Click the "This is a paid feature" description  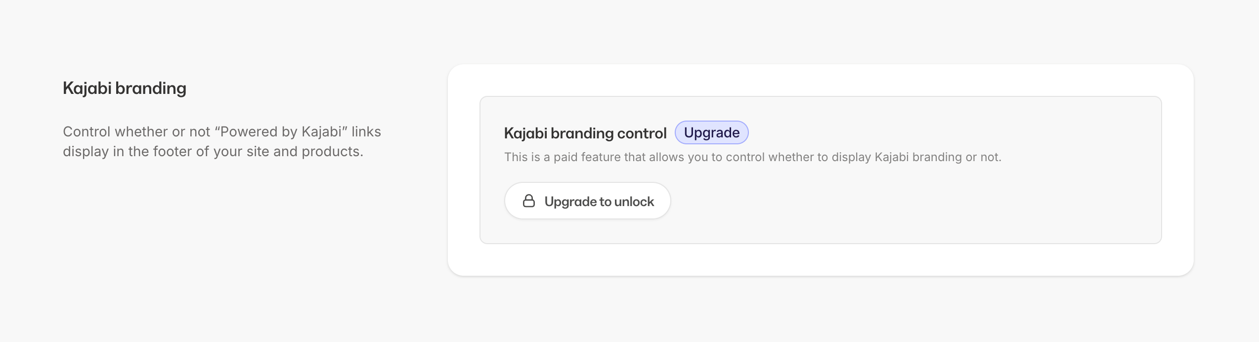pyautogui.click(x=752, y=157)
